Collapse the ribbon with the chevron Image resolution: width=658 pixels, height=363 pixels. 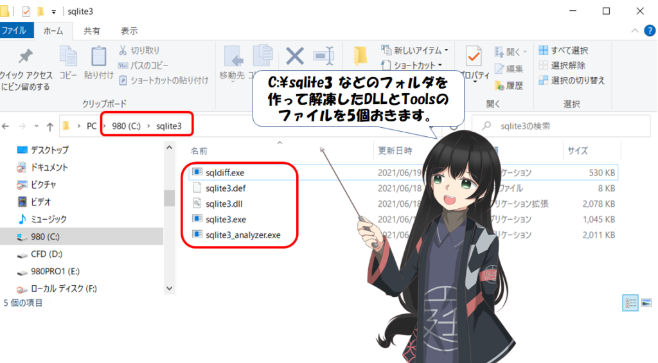pyautogui.click(x=634, y=31)
